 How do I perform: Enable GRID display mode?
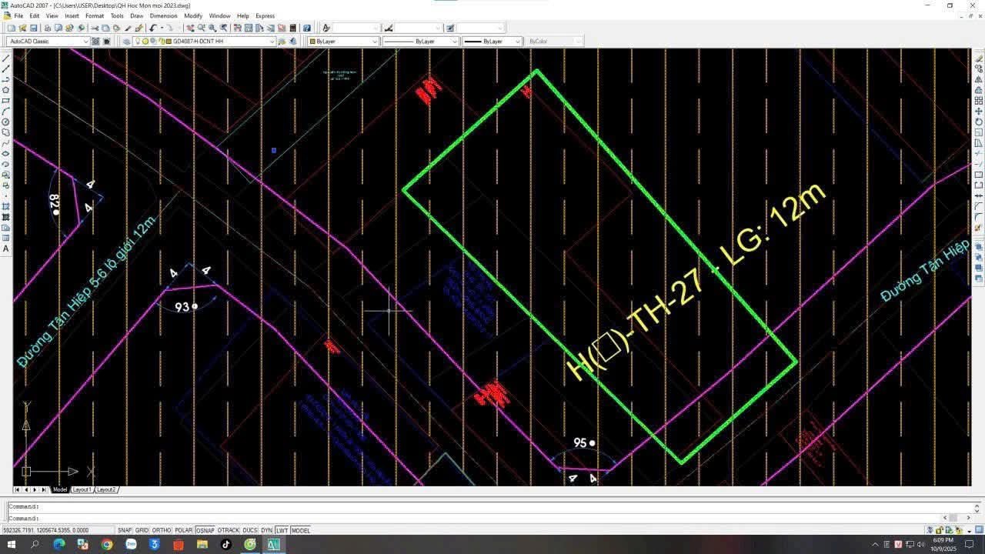pyautogui.click(x=142, y=530)
